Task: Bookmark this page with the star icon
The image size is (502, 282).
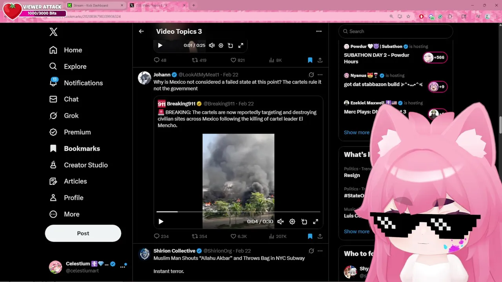Action: pyautogui.click(x=408, y=16)
